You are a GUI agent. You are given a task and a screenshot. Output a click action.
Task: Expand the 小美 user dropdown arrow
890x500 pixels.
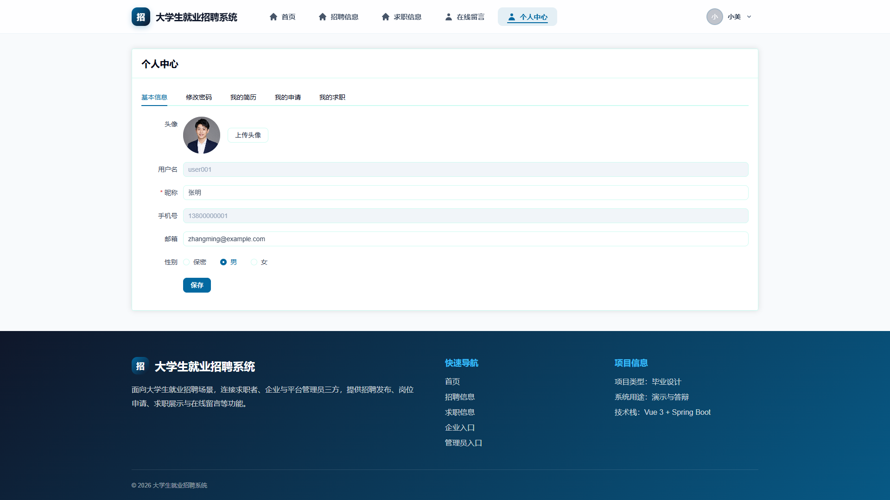[749, 17]
